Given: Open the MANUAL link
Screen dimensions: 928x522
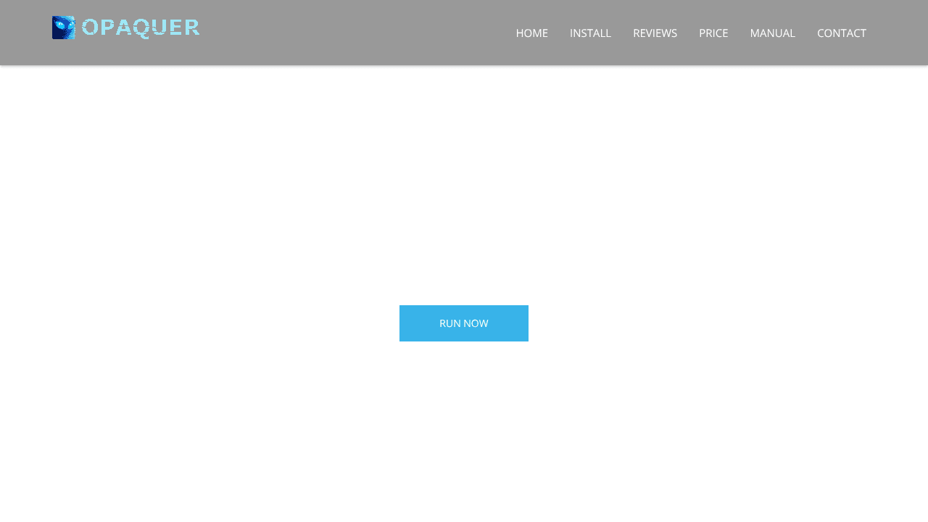Looking at the screenshot, I should [772, 33].
